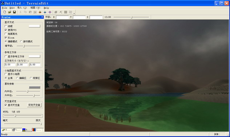Toggle the Bloom checkbox off
Viewport: 230px width, 137px height.
point(6,38)
